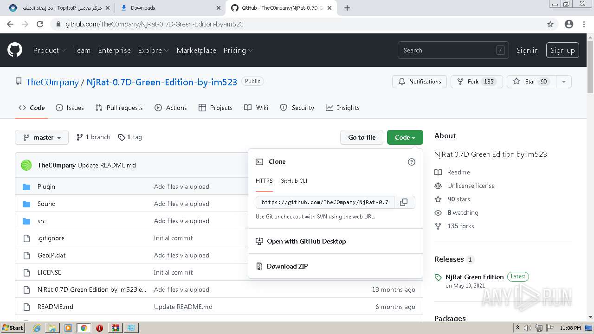Reload the page
The image size is (594, 334).
coord(40,24)
